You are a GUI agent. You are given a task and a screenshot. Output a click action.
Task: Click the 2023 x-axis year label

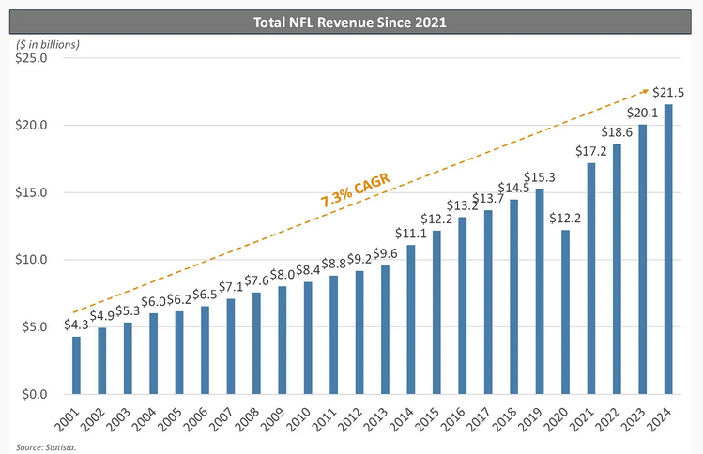(x=634, y=419)
